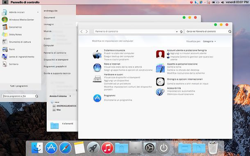Open Modifica risoluzione dello schermo link
The image size is (250, 156).
tap(186, 73)
